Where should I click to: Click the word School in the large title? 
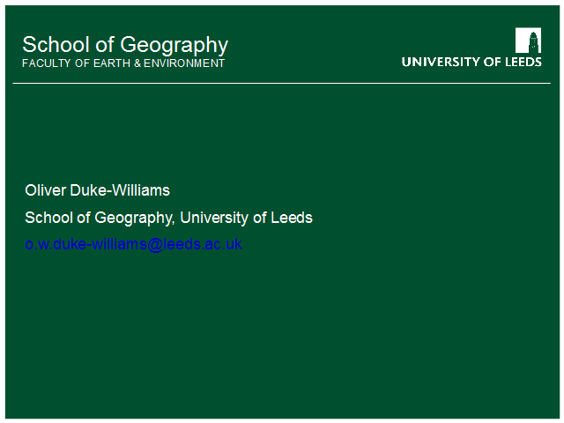pyautogui.click(x=56, y=45)
